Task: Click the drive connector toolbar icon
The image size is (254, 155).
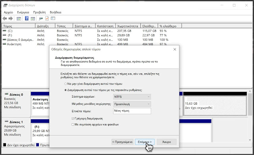Action: (40, 19)
